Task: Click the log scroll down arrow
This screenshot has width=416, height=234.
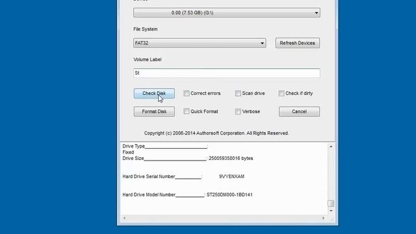Action: click(331, 211)
